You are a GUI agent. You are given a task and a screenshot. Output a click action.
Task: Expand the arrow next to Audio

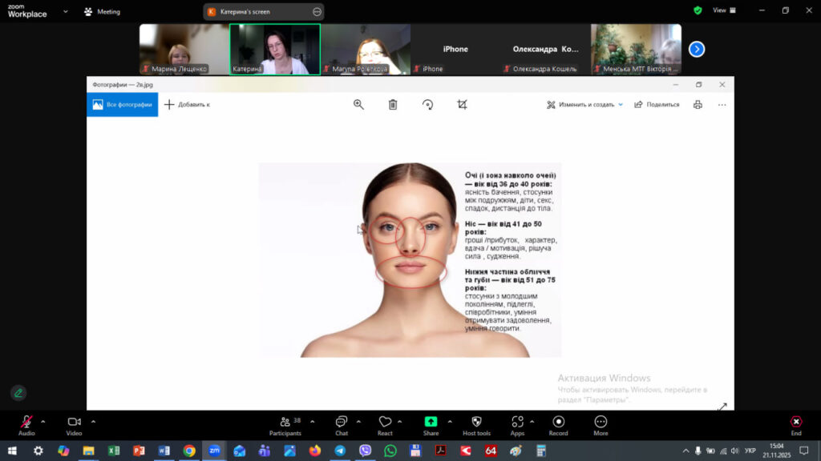43,421
